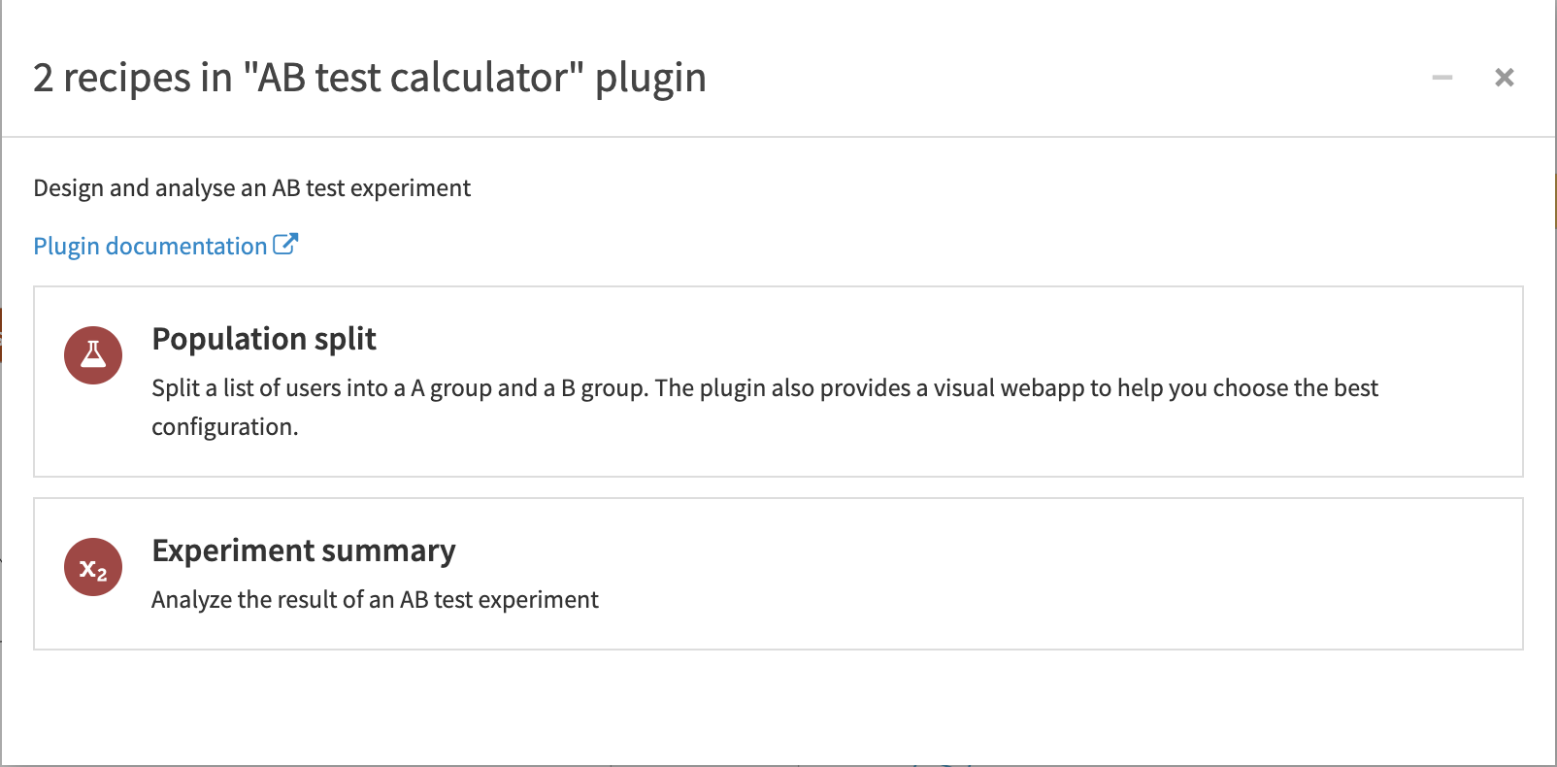Click the Population split title text
The width and height of the screenshot is (1557, 767).
pos(263,339)
